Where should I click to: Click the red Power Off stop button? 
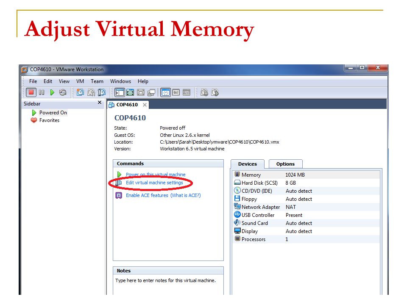[31, 92]
